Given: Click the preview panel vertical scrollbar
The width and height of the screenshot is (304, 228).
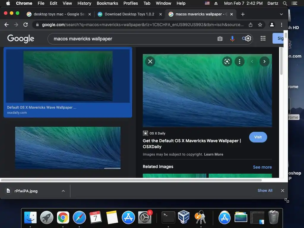Looking at the screenshot, I should click(281, 61).
